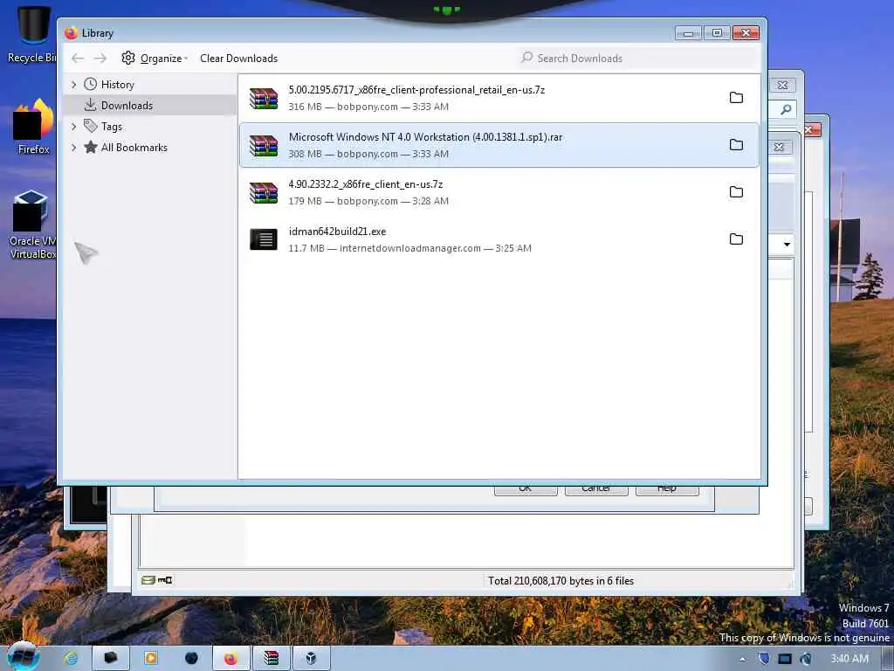
Task: Switch to VirtualBox in the taskbar
Action: coord(311,658)
